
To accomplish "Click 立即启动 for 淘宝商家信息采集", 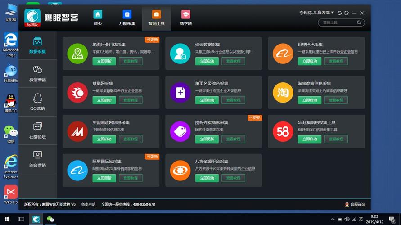I will [310, 100].
